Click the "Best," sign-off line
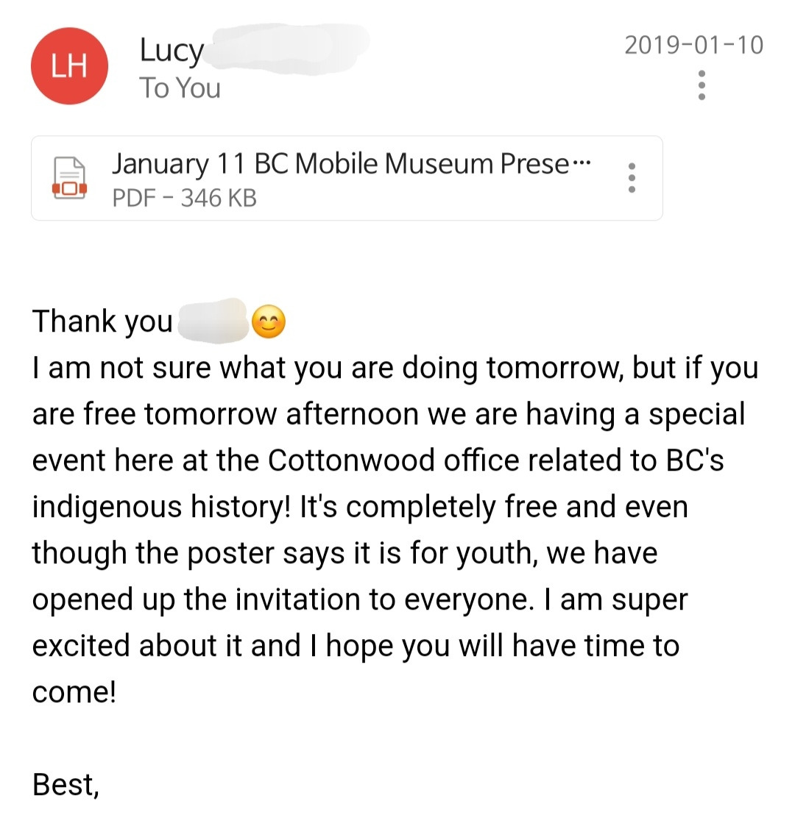 66,786
